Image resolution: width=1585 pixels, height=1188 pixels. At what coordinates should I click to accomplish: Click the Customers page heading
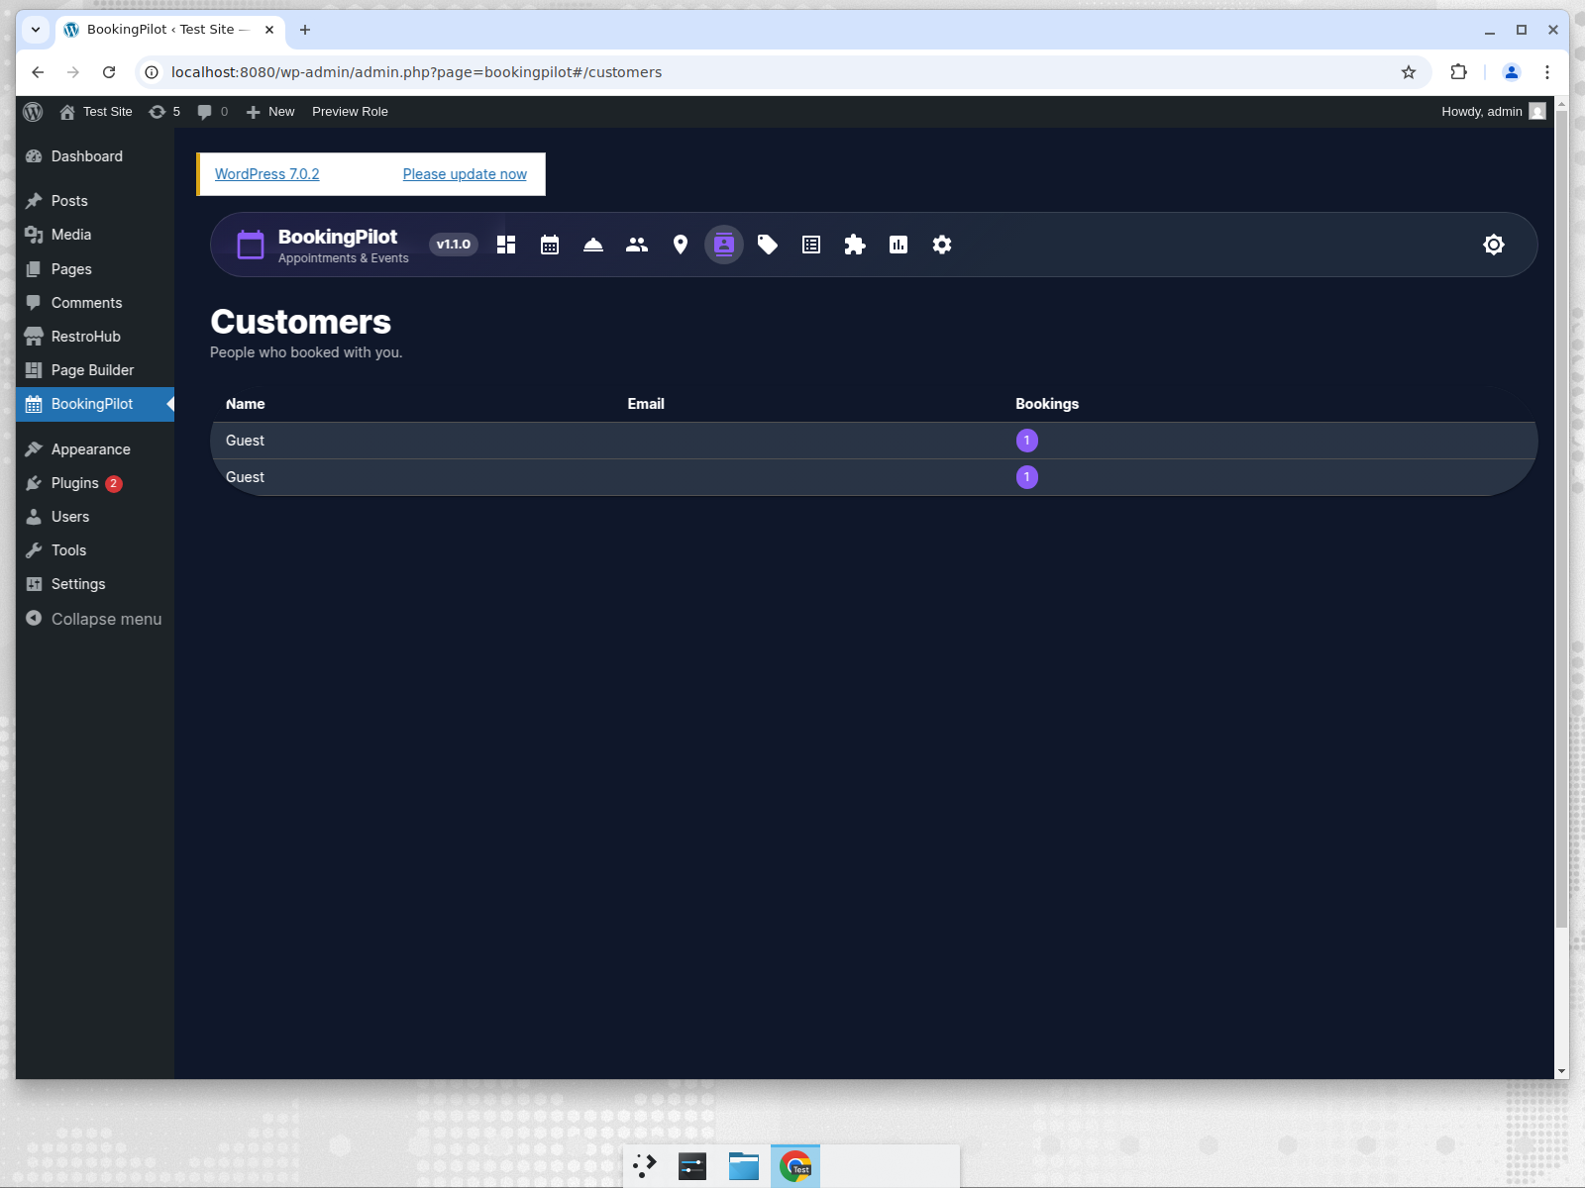pos(300,322)
